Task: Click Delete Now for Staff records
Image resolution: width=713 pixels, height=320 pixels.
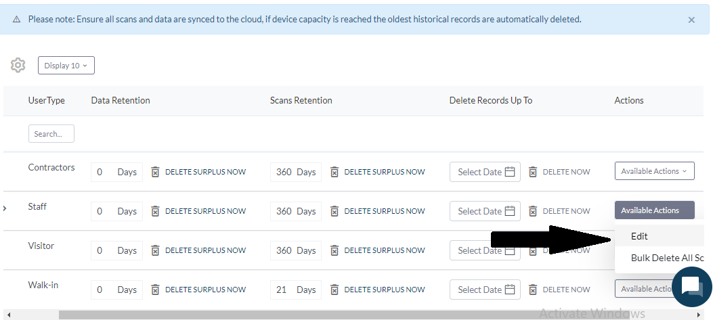Action: (566, 211)
